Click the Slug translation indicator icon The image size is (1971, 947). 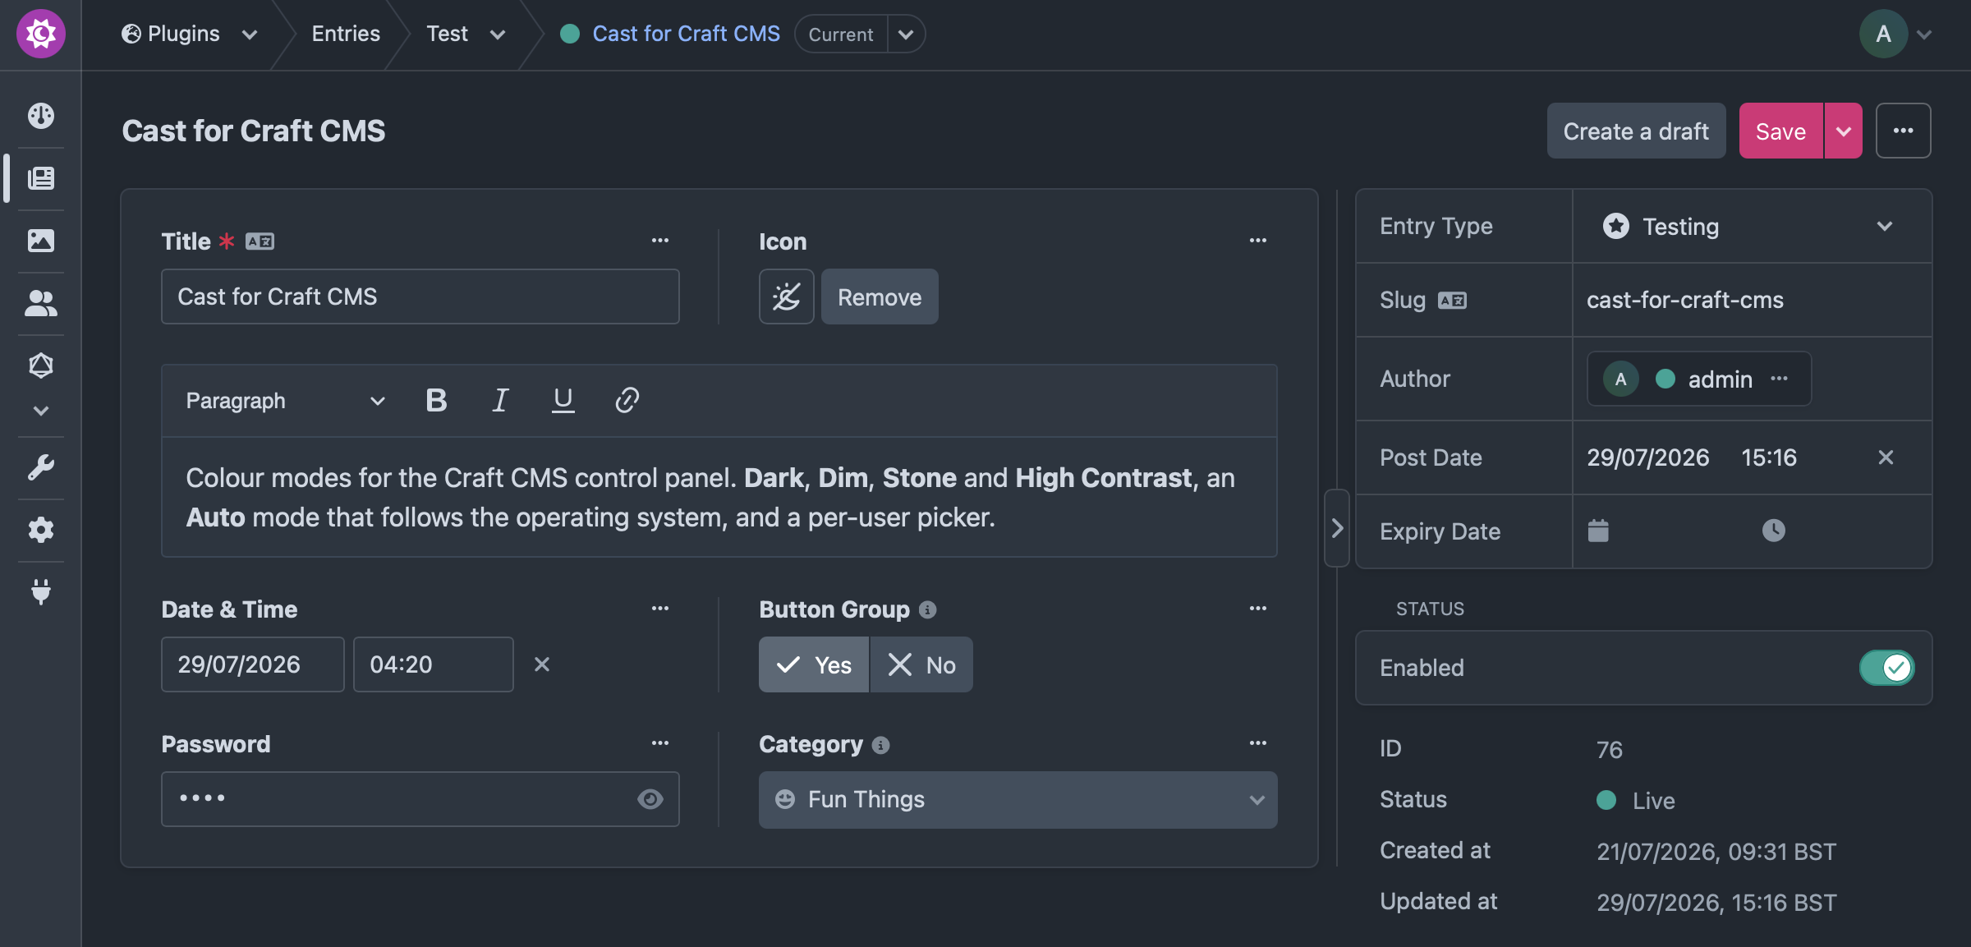pyautogui.click(x=1452, y=301)
